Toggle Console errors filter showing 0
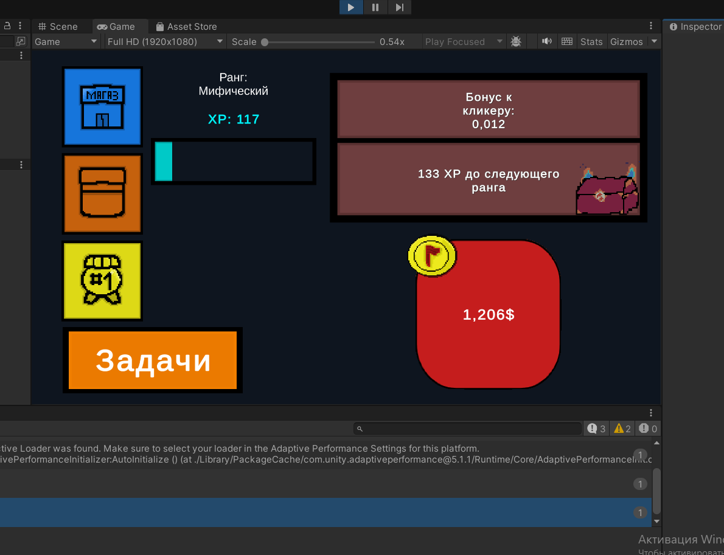Viewport: 724px width, 555px height. 648,429
